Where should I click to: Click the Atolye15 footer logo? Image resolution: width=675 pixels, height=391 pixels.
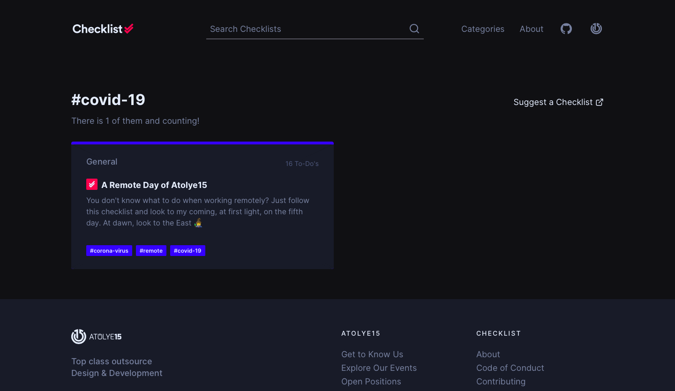click(x=97, y=337)
